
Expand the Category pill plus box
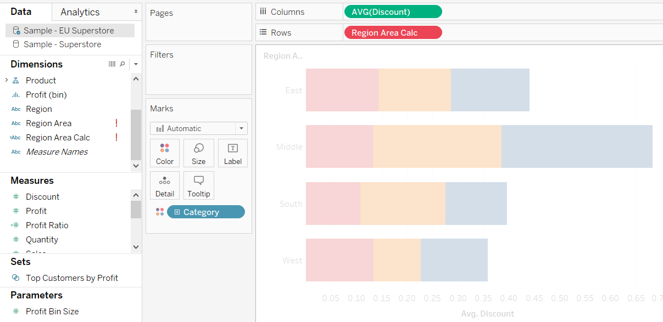[x=177, y=212]
